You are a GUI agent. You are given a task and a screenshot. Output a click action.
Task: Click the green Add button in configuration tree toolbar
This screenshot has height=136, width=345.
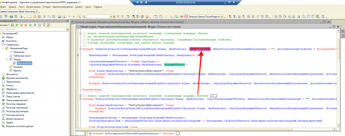[12, 25]
